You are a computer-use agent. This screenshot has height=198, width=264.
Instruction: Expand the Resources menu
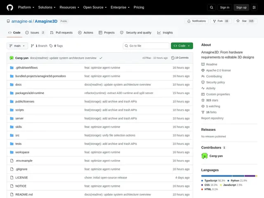tap(69, 7)
